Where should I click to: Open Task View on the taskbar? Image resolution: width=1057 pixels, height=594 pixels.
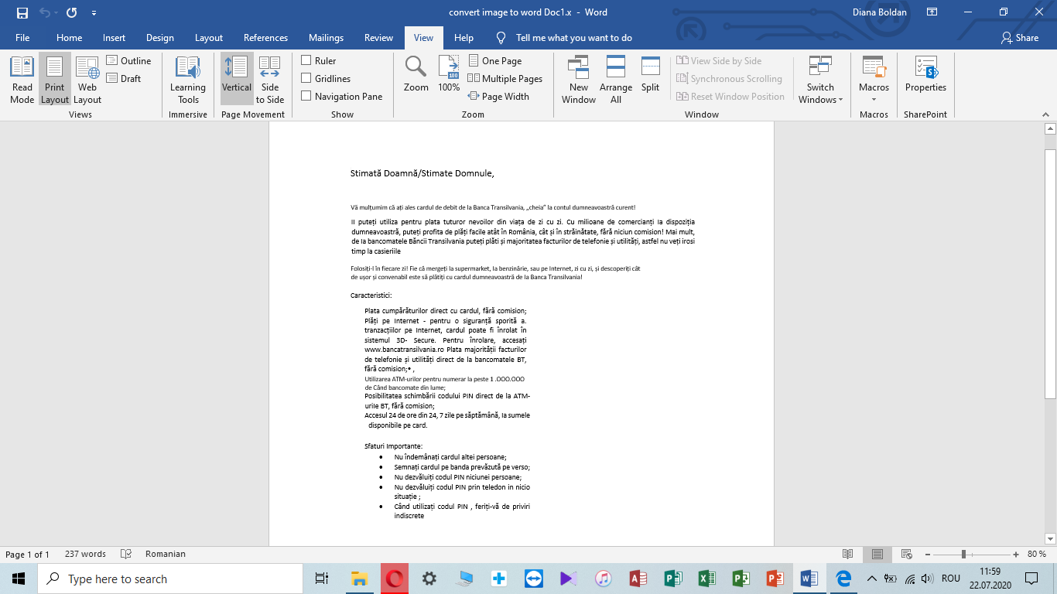(322, 579)
